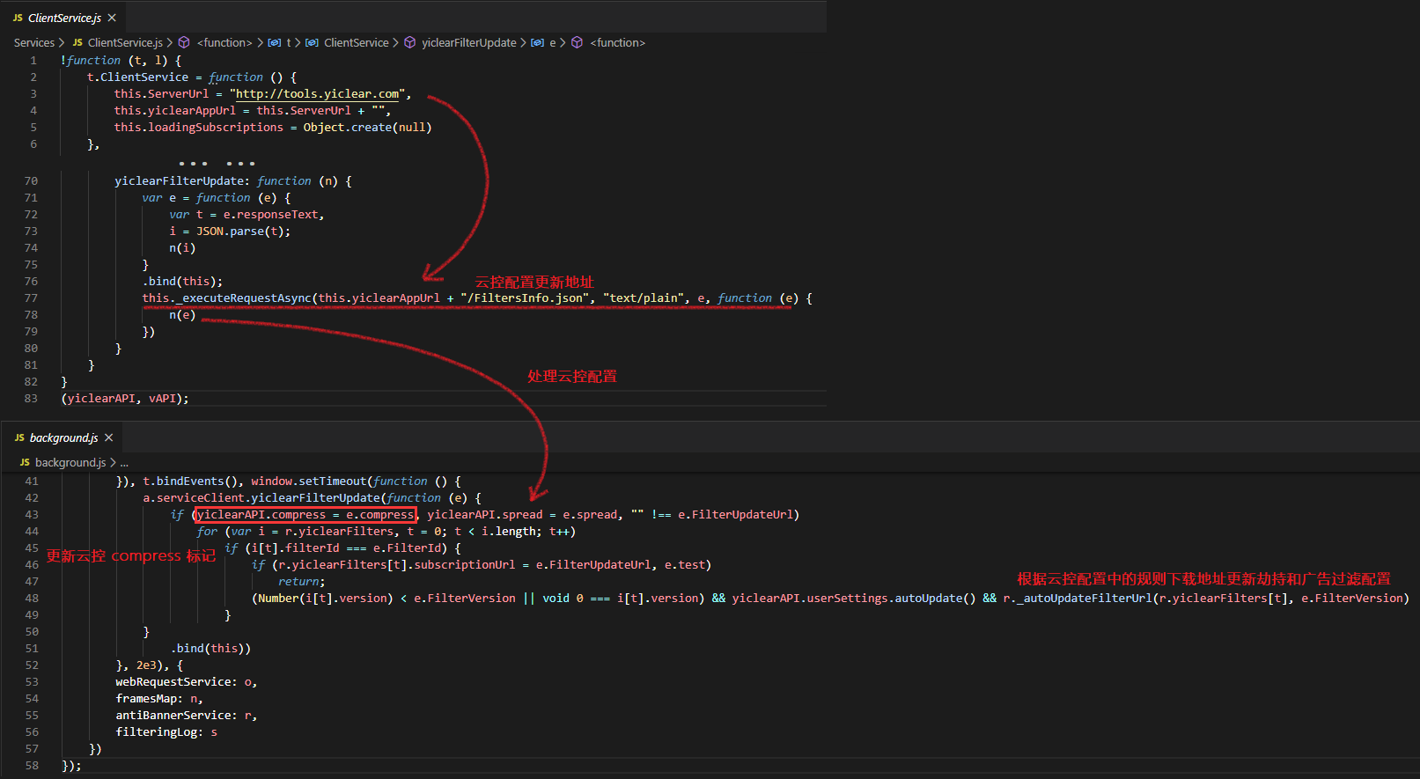1420x779 pixels.
Task: Switch to the ClientService.js tab
Action: [63, 18]
